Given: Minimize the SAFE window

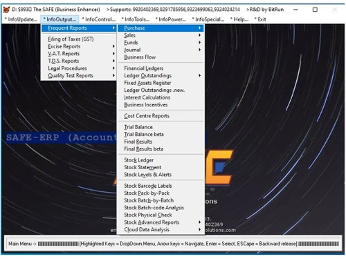Looking at the screenshot, I should coord(295,10).
